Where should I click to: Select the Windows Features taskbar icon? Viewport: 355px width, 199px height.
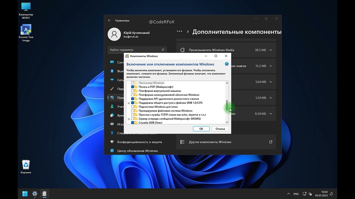[44, 194]
